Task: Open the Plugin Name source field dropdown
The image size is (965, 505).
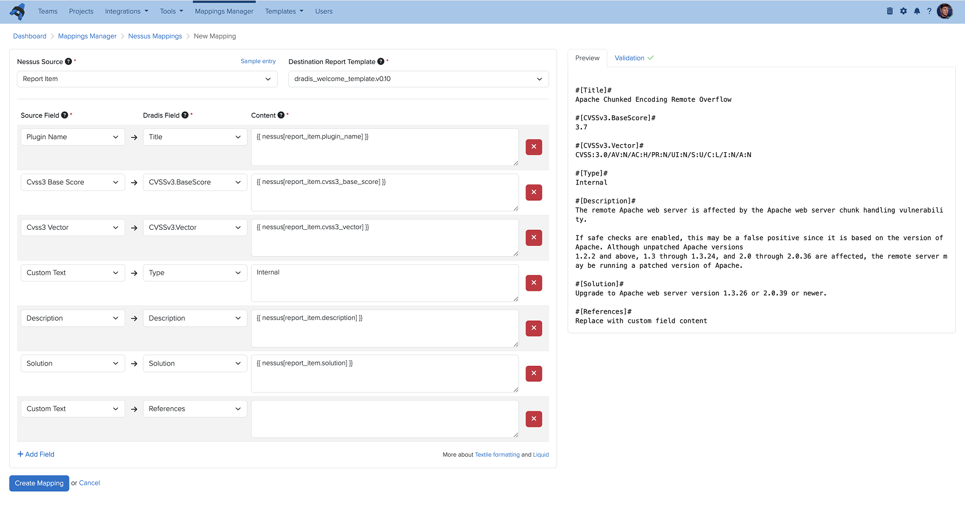Action: tap(72, 137)
